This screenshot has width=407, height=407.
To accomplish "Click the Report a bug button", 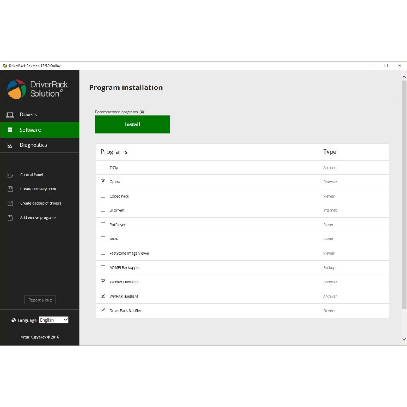I will (x=40, y=300).
